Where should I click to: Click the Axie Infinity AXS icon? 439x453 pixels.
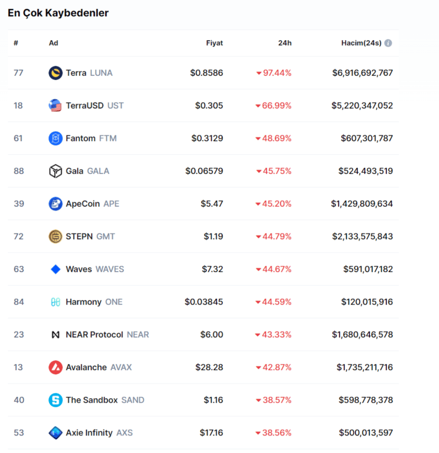pyautogui.click(x=56, y=433)
